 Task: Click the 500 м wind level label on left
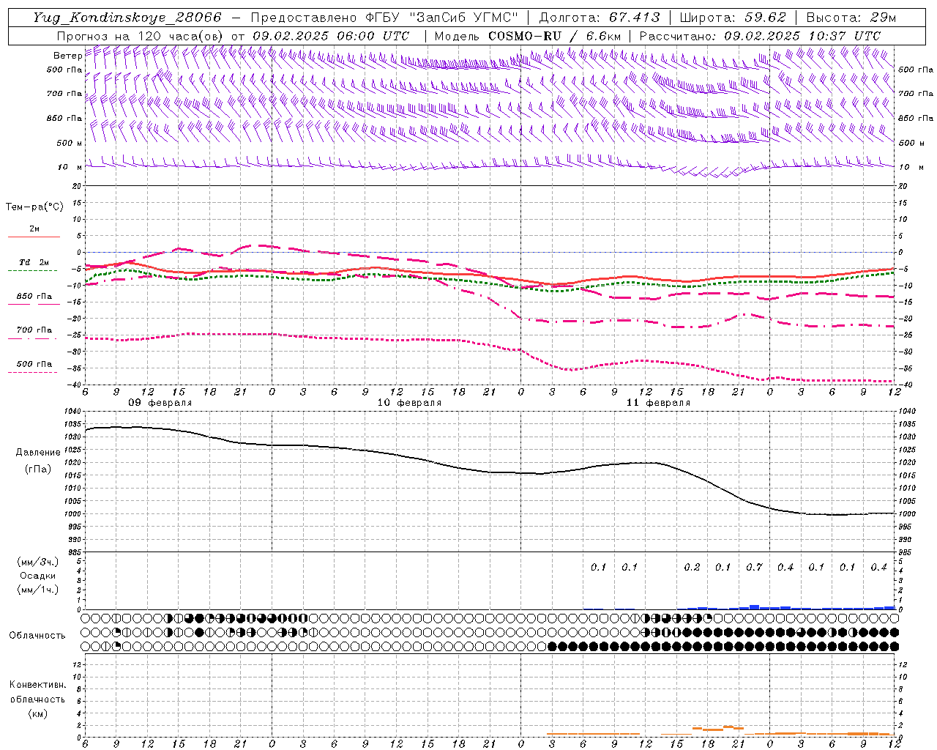pos(69,143)
